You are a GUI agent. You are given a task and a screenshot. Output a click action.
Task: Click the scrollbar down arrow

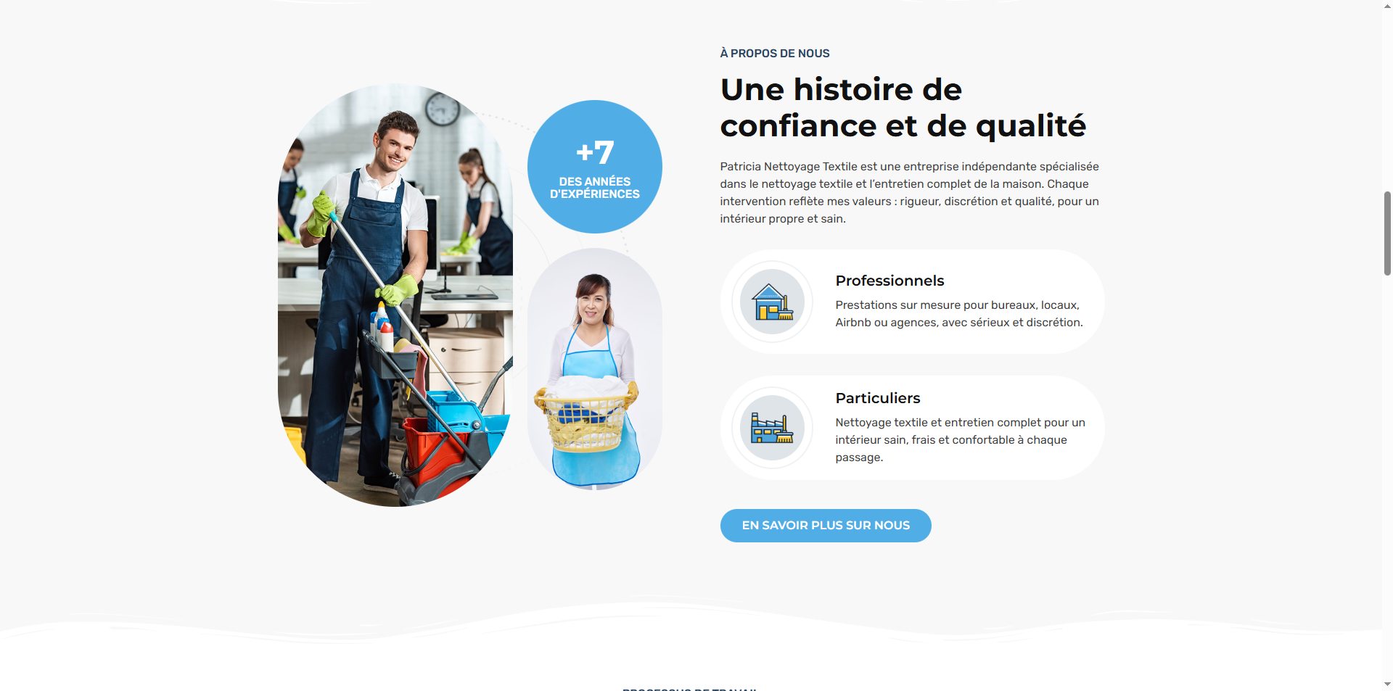click(1387, 684)
